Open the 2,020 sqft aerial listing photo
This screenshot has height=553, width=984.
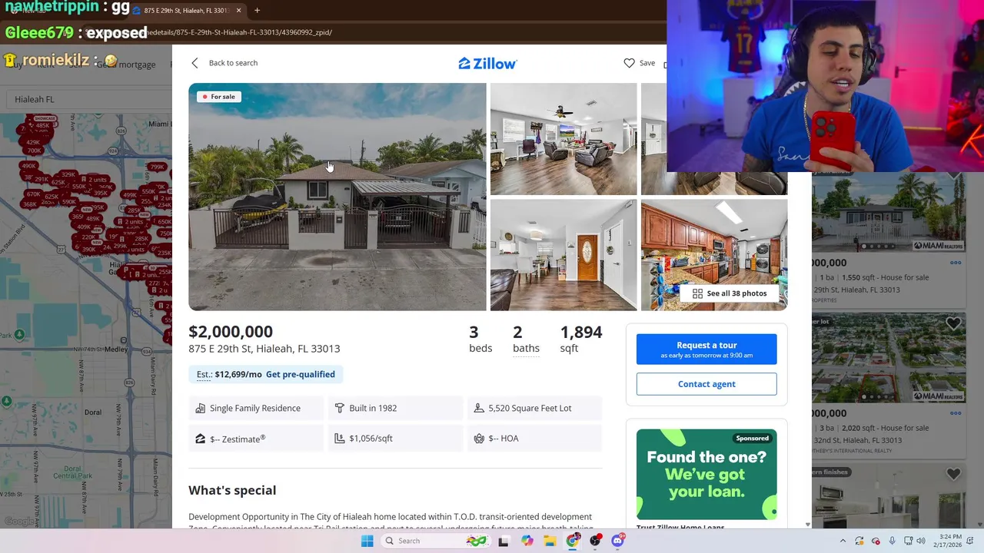[889, 358]
